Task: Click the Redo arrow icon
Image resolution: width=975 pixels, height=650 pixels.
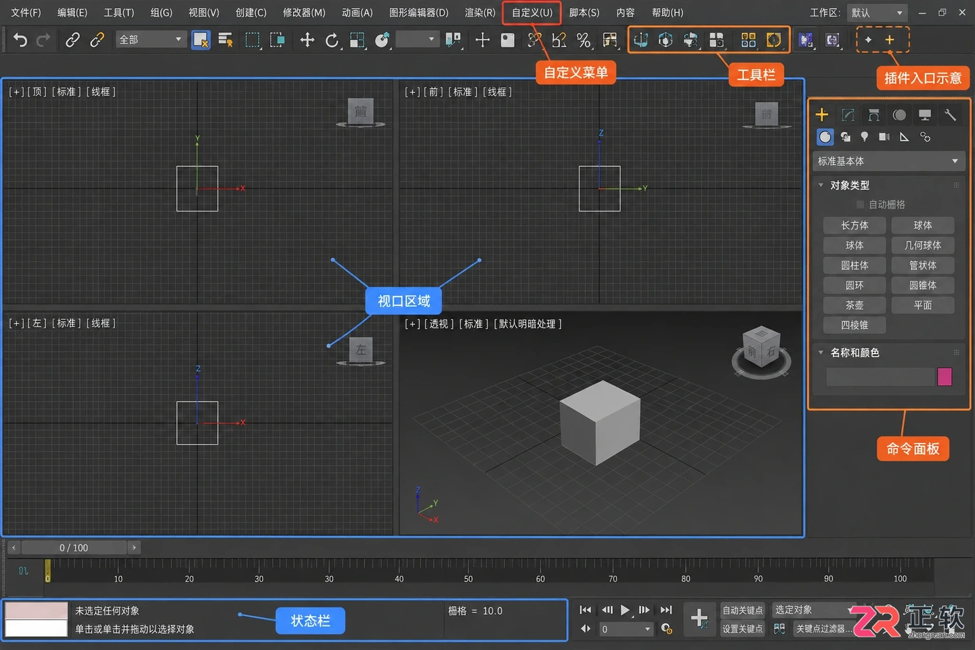Action: (x=43, y=41)
